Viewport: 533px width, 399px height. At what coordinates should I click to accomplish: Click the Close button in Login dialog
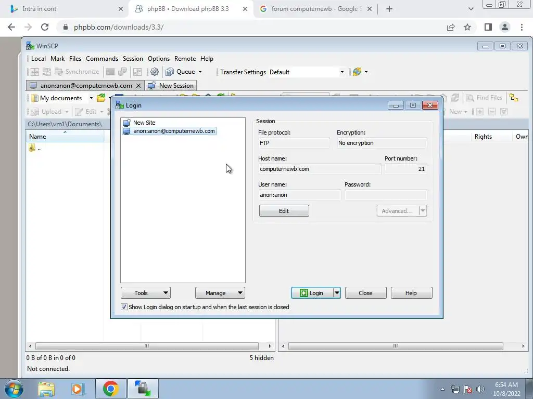point(365,293)
